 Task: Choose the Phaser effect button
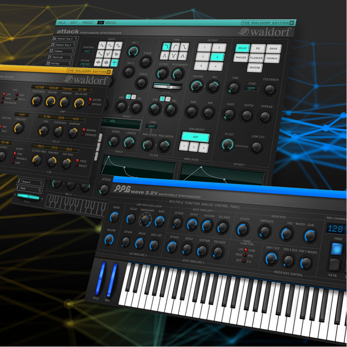(242, 57)
